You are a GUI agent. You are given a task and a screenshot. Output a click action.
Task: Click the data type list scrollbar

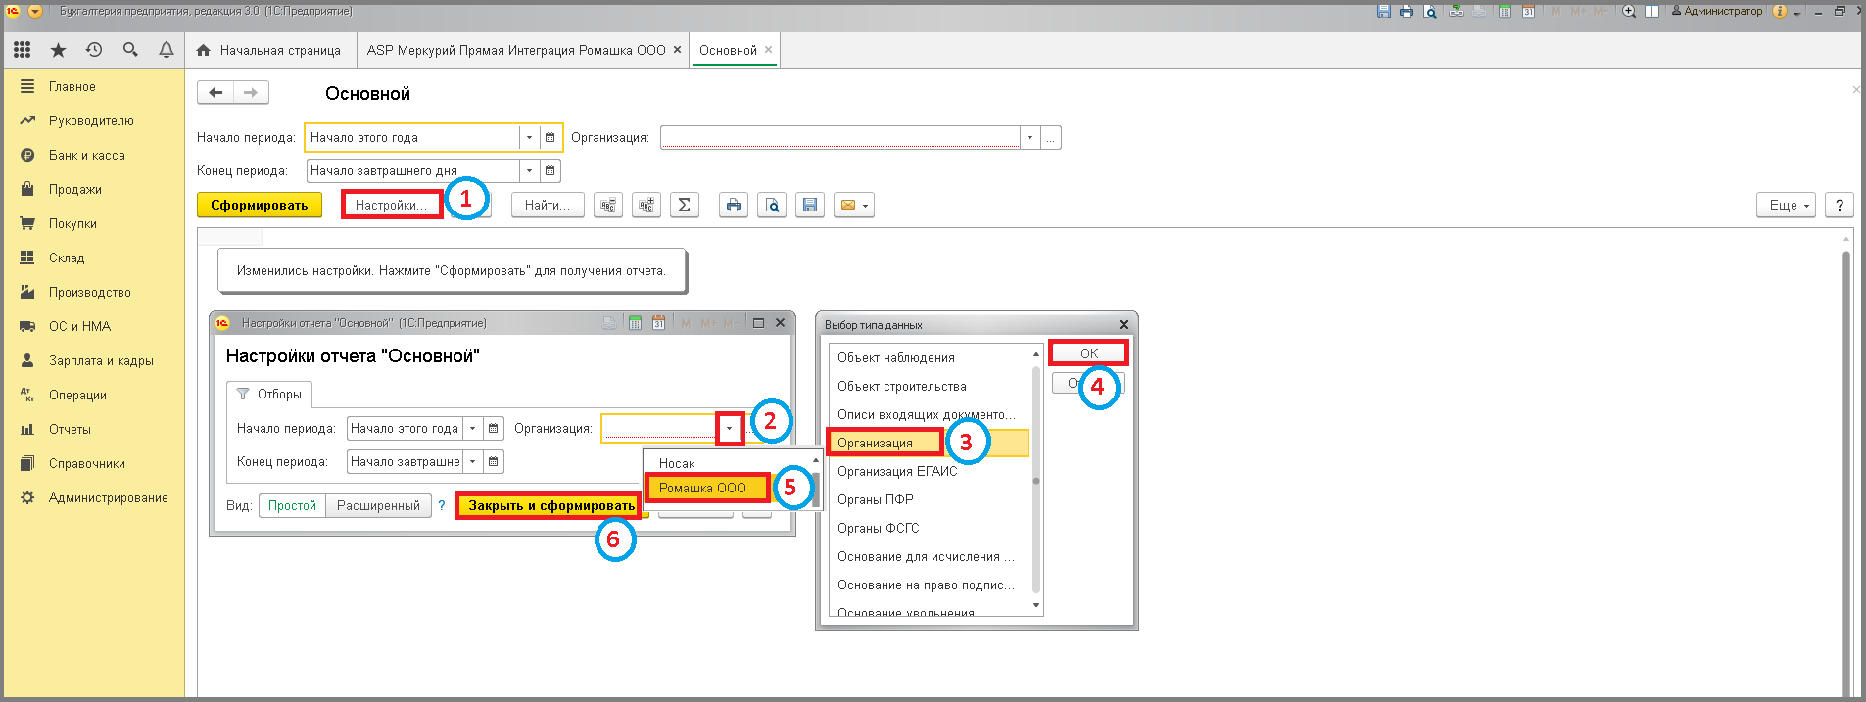tap(1036, 480)
